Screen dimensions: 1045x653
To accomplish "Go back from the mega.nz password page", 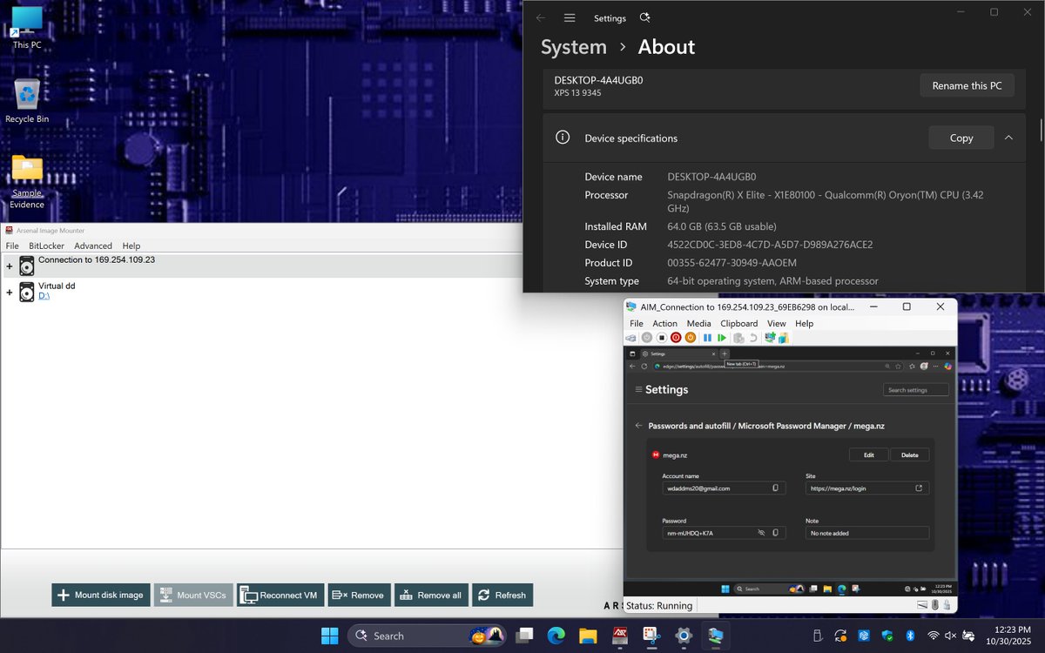I will [638, 426].
